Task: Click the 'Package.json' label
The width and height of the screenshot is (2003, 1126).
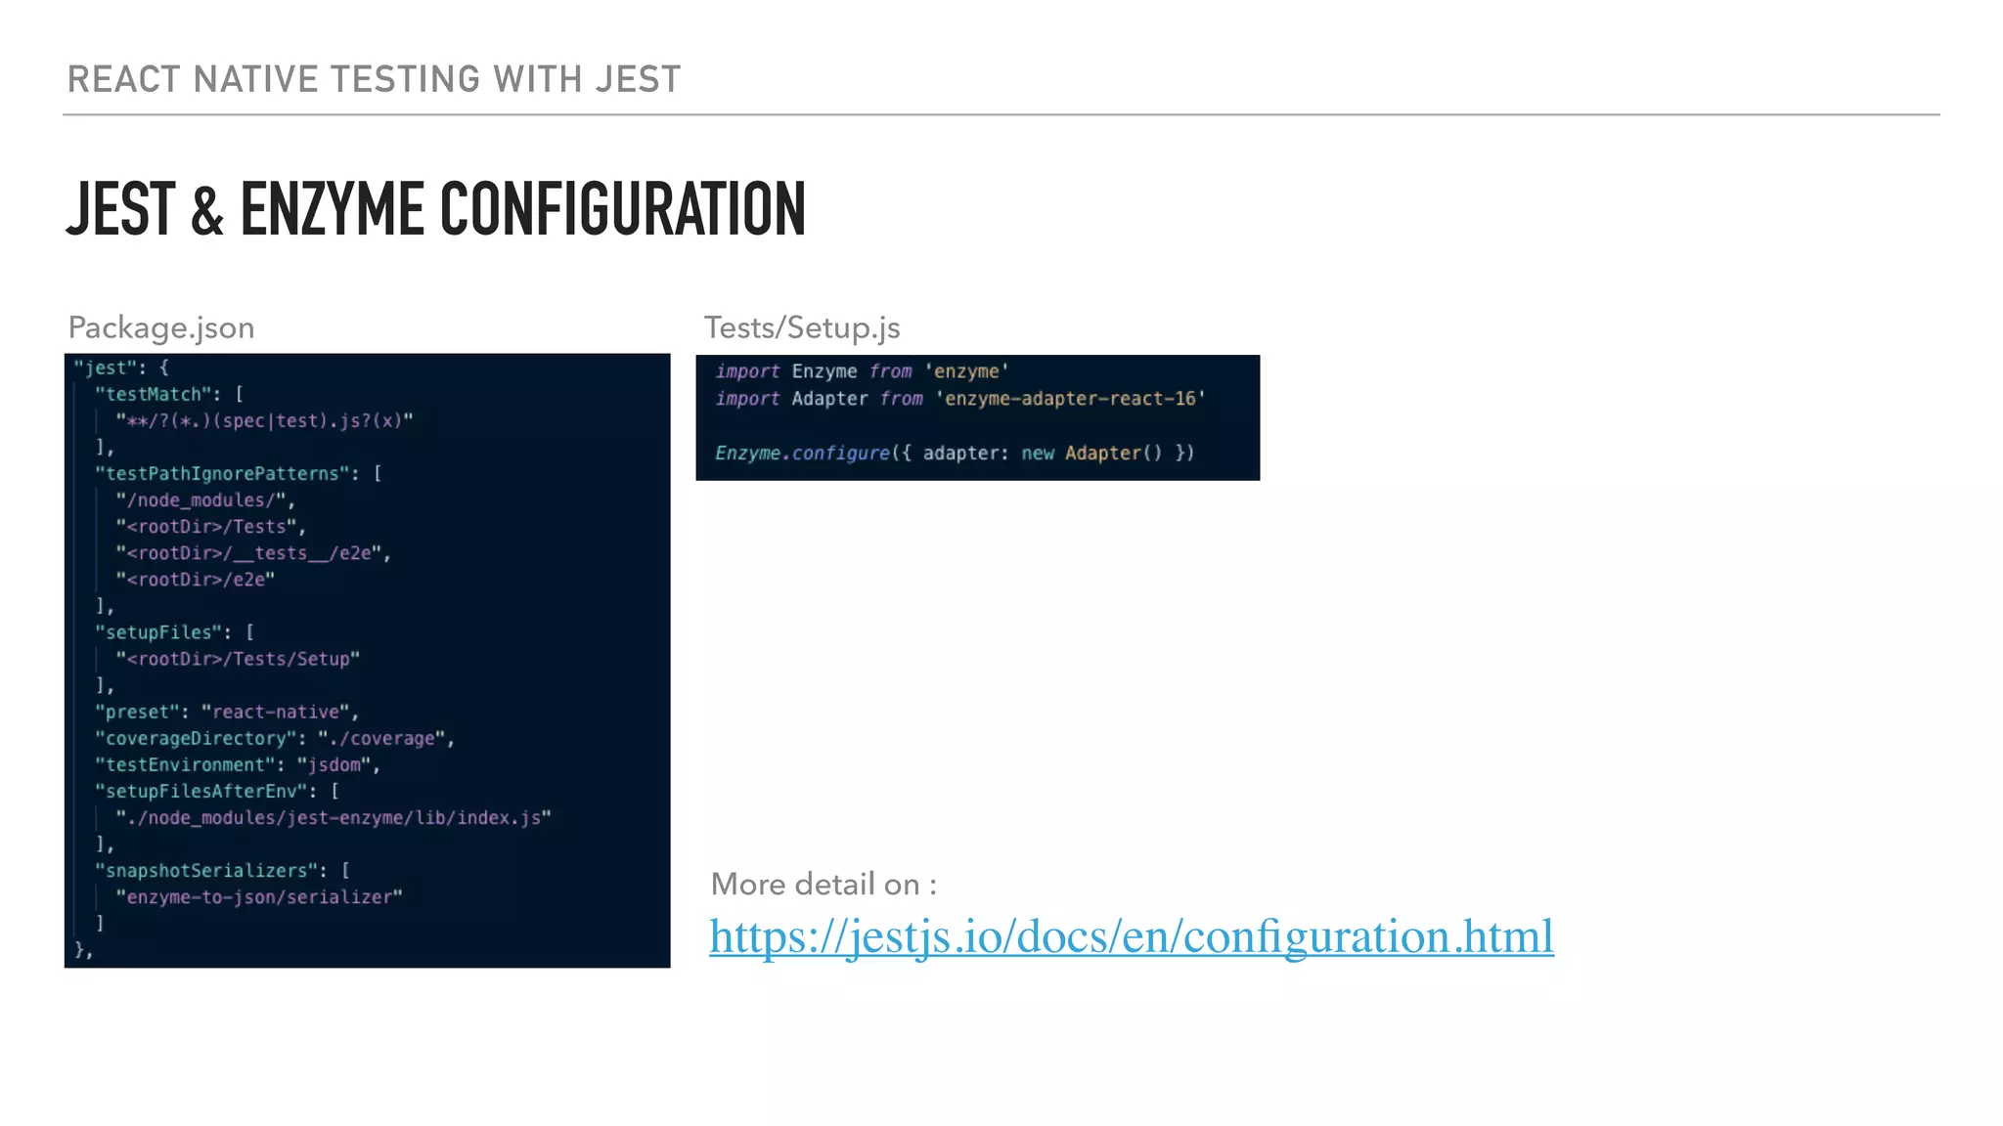Action: [x=161, y=327]
